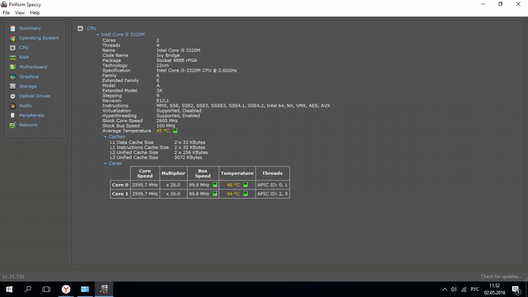Open the Graphics section icon
Viewport: 528px width, 297px height.
click(13, 77)
